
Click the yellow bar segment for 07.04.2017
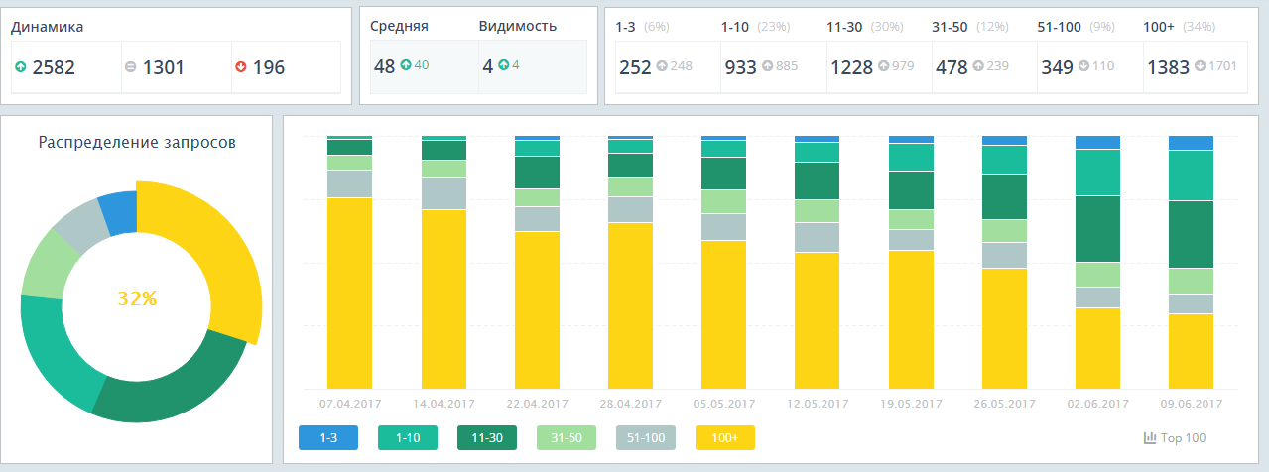point(349,293)
